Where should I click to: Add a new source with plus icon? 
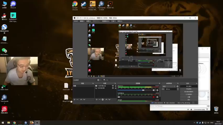[x=96, y=100]
